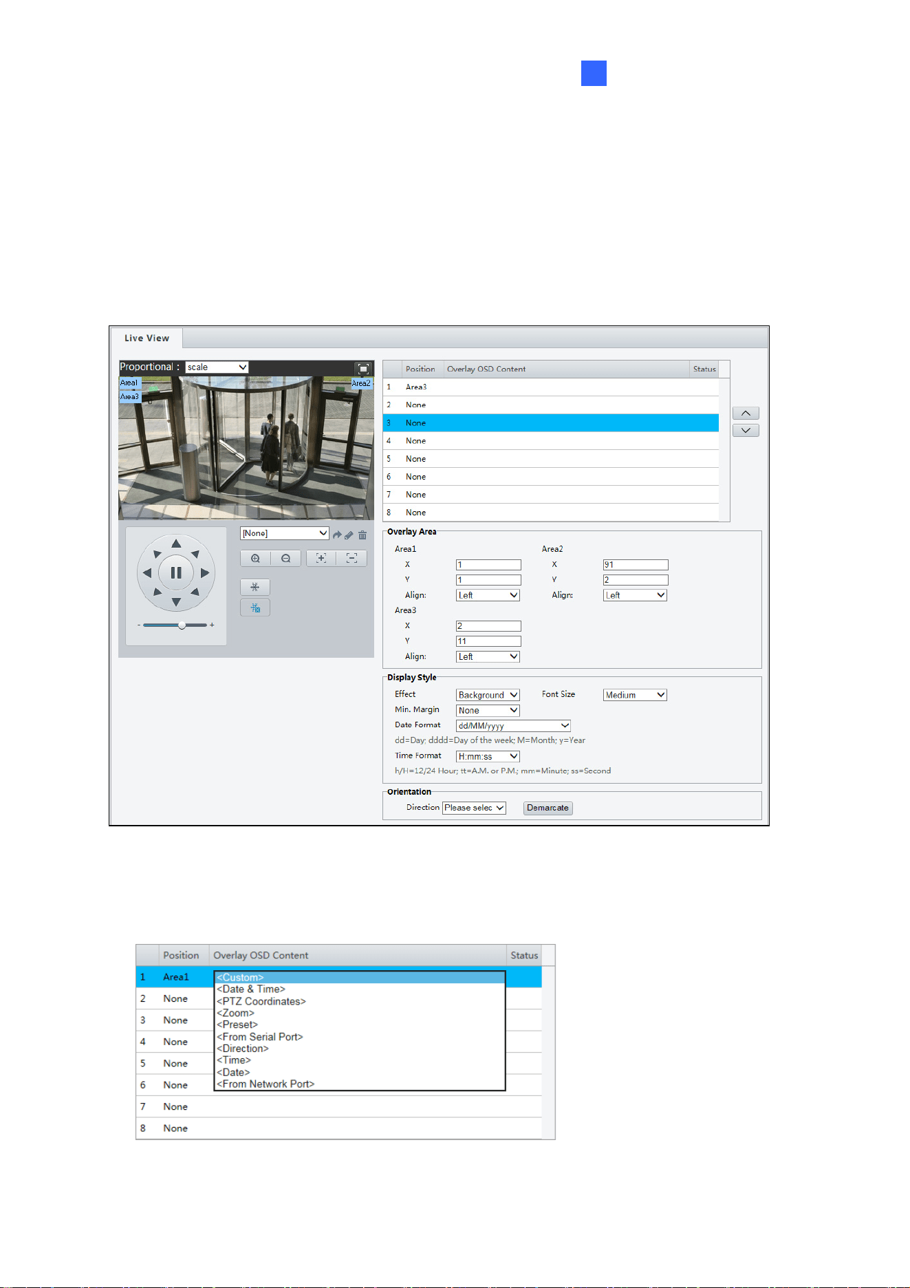Image resolution: width=910 pixels, height=1288 pixels.
Task: Open the Date Format dropdown
Action: (513, 725)
